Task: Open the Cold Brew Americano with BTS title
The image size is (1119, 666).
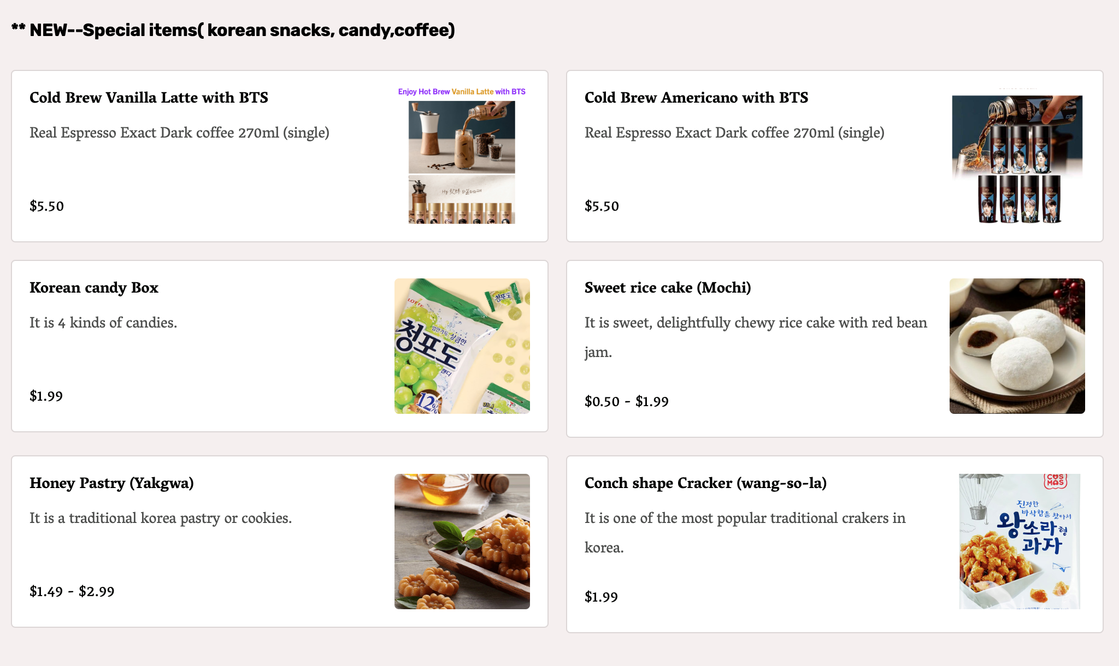Action: [696, 98]
